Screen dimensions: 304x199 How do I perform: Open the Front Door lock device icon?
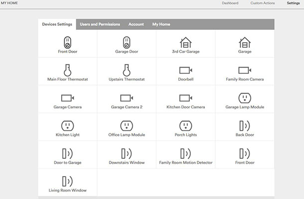pos(67,42)
